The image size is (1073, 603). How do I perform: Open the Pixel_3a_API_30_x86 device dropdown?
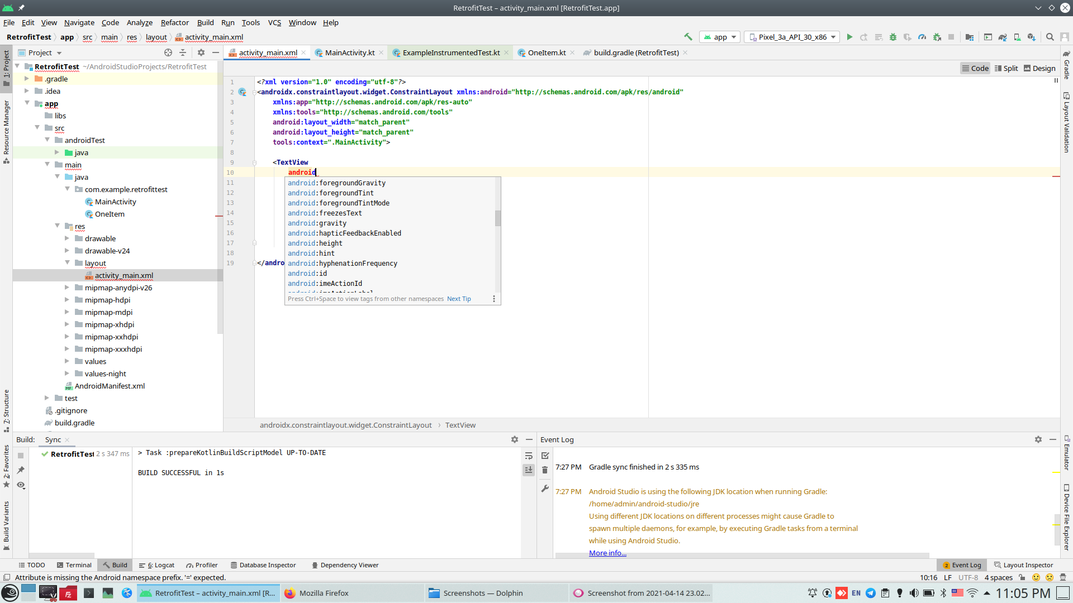point(792,37)
